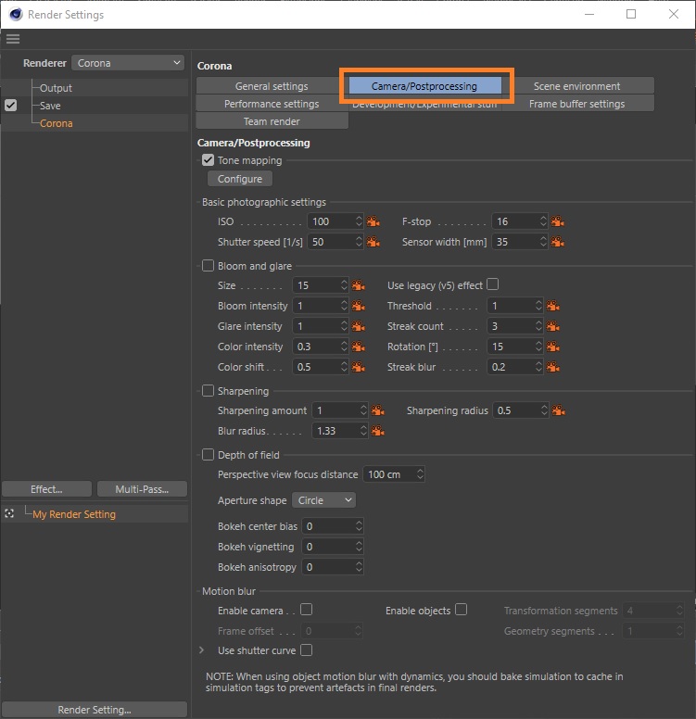Viewport: 696px width, 719px height.
Task: Click the camera override icon beside Color intensity
Action: click(x=359, y=347)
